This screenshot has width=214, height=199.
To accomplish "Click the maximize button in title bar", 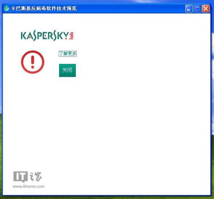I will (x=197, y=9).
